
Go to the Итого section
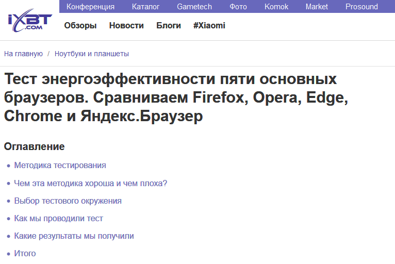pyautogui.click(x=25, y=253)
